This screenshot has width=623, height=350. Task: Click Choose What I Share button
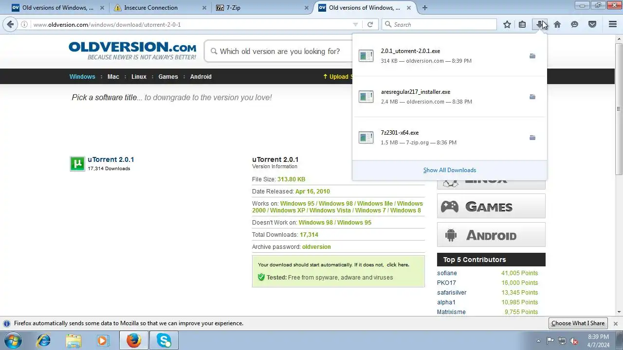pos(578,323)
